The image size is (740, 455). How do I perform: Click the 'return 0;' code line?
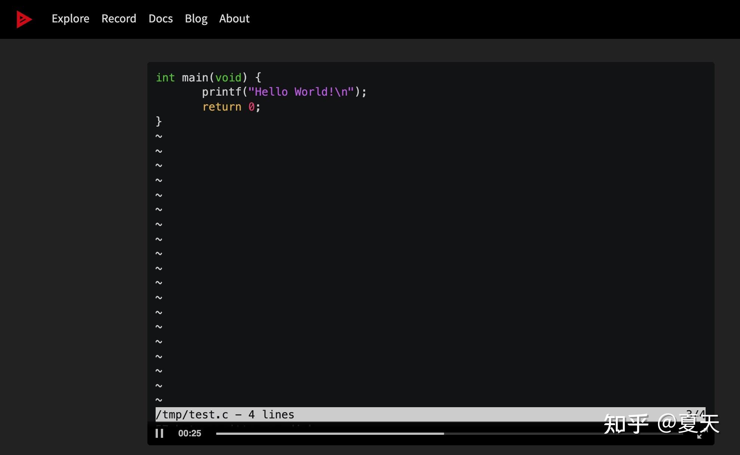pyautogui.click(x=231, y=107)
